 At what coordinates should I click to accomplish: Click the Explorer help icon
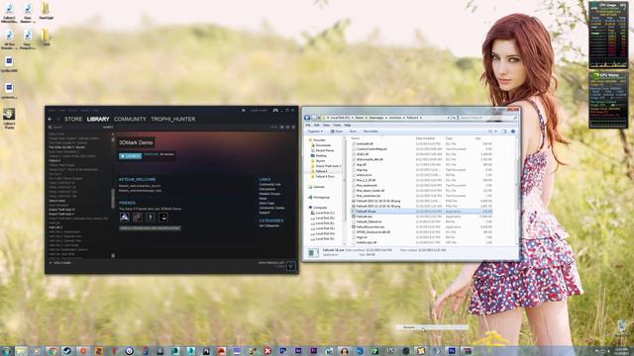513,132
